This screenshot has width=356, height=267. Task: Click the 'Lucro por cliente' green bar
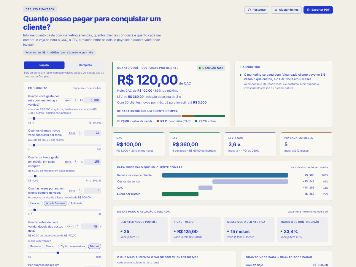click(x=180, y=194)
